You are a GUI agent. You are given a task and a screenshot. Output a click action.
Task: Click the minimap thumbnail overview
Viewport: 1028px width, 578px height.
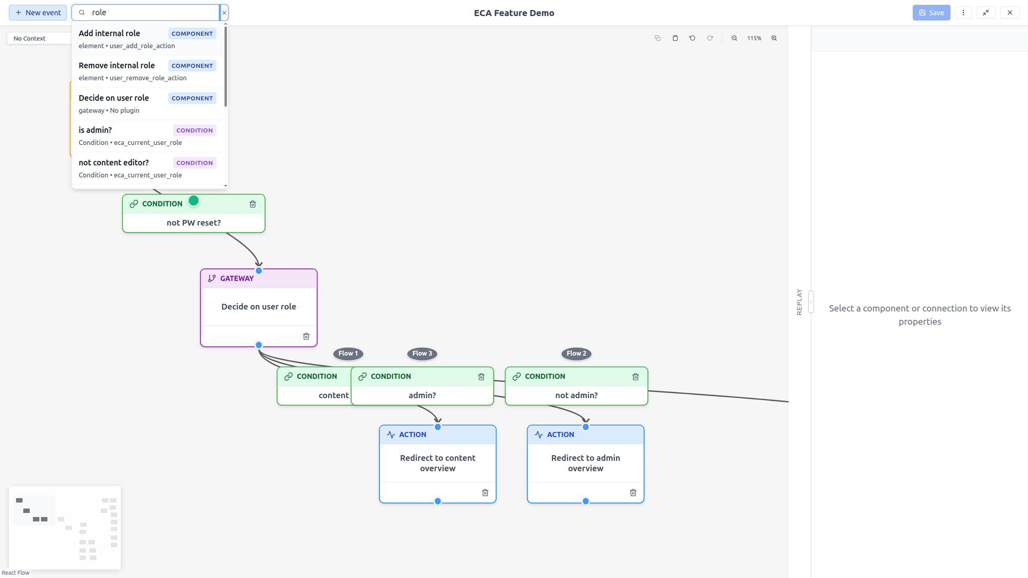click(65, 527)
